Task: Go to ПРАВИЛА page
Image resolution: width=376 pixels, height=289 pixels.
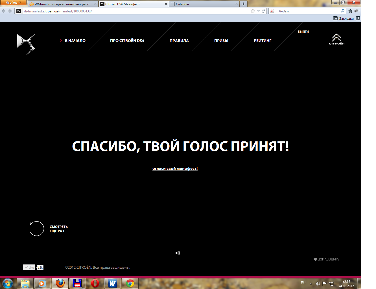Action: (179, 41)
